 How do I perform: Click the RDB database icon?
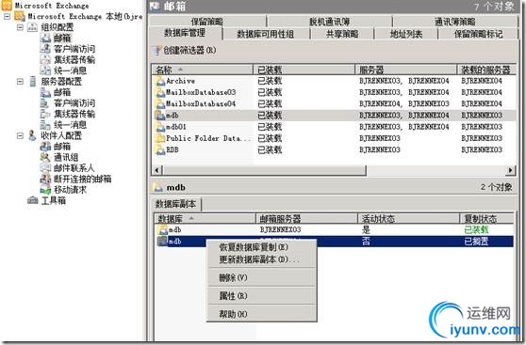point(160,149)
